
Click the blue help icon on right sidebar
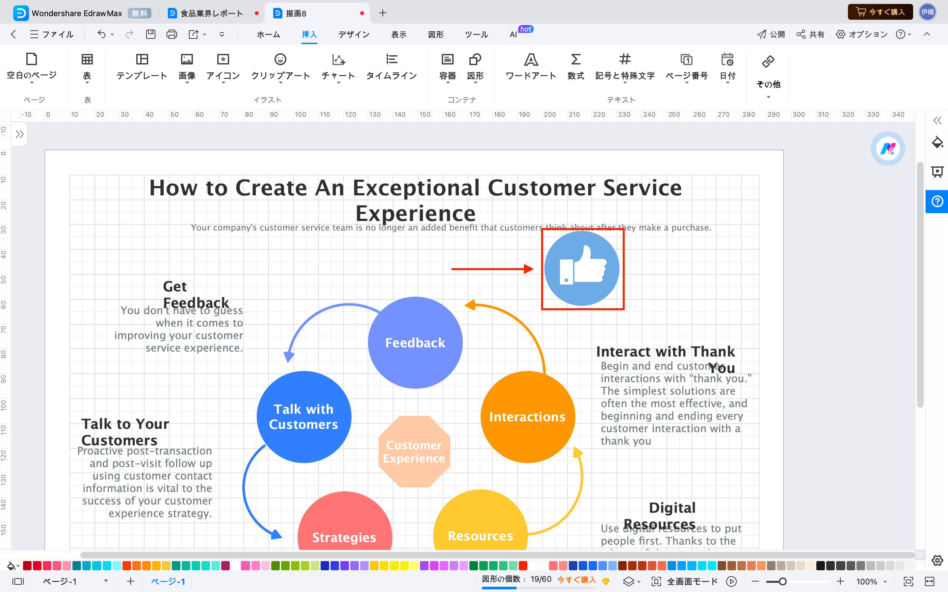937,201
